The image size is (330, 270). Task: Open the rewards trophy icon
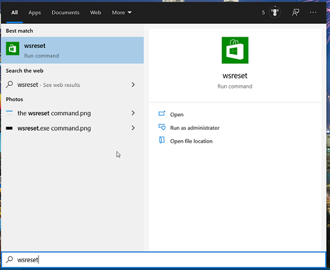tap(275, 12)
